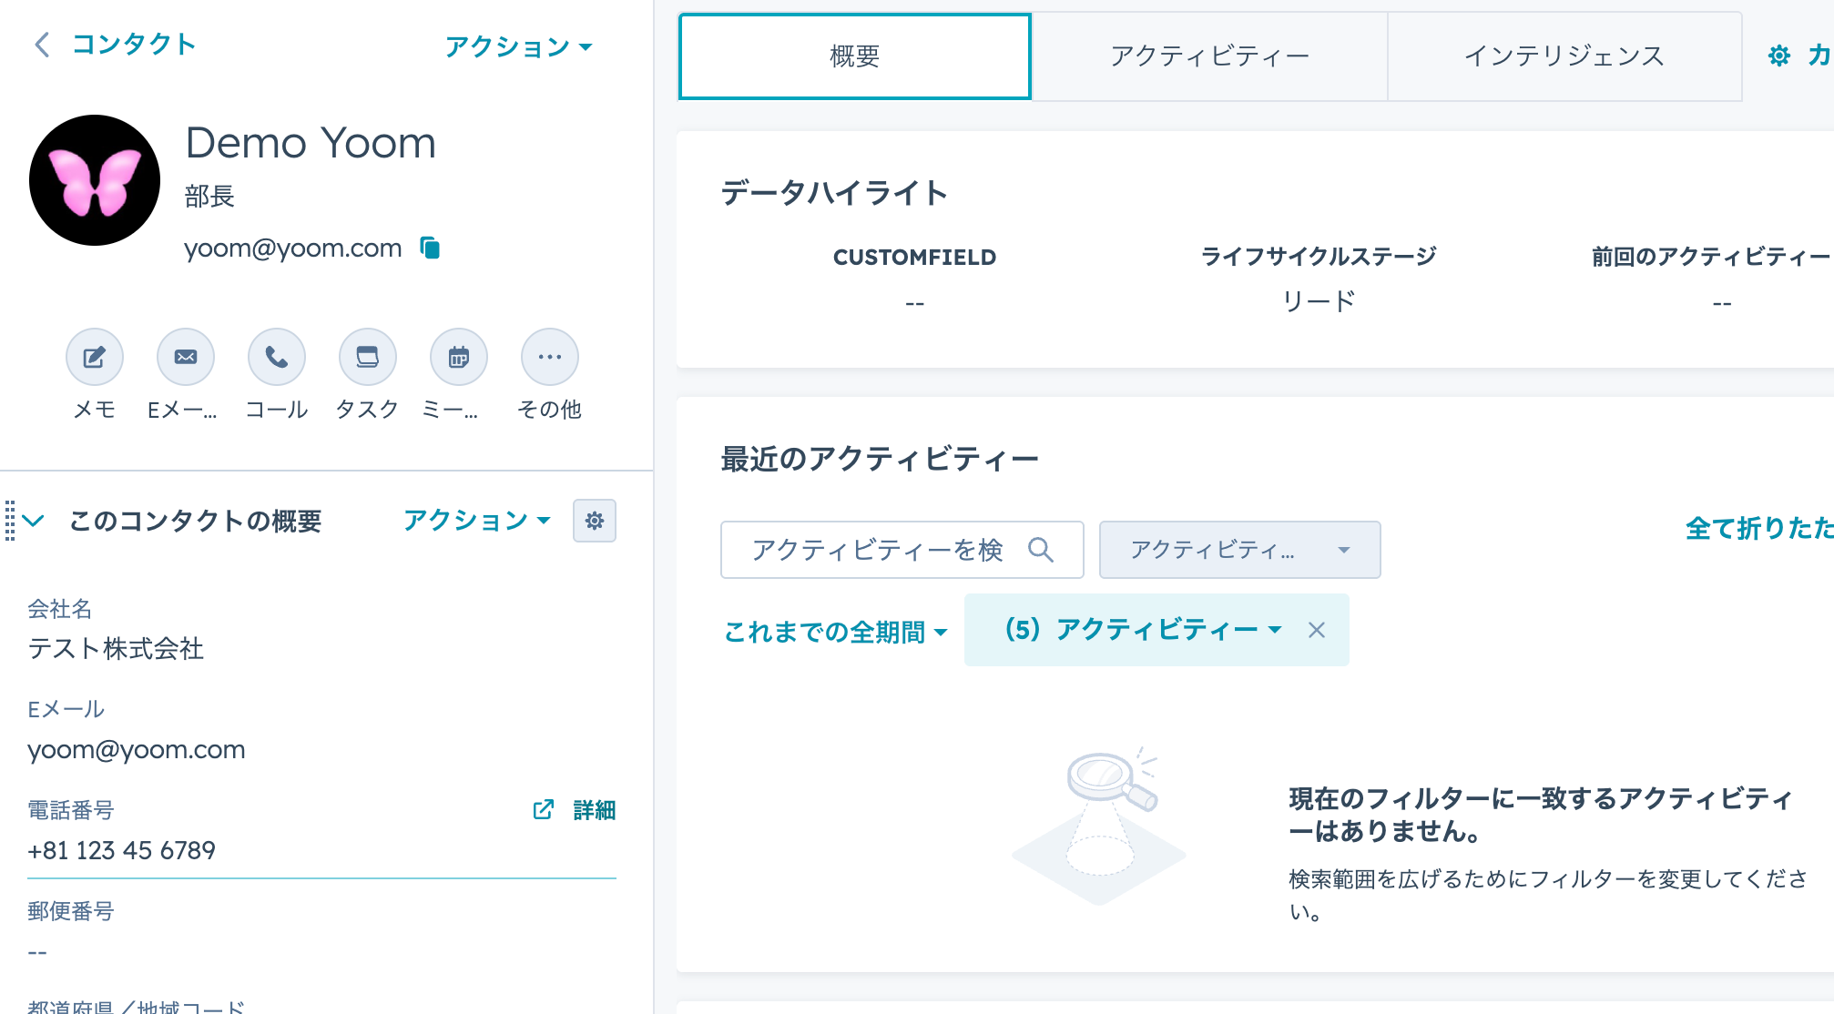1834x1014 pixels.
Task: Open the top アクション dropdown menu
Action: 518,46
